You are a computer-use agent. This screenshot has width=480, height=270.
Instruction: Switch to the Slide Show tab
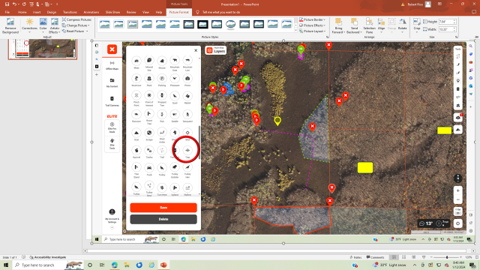(x=112, y=12)
